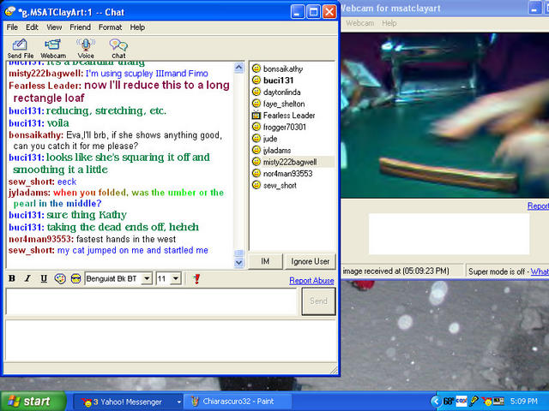Click the Ignore User button

pos(310,261)
